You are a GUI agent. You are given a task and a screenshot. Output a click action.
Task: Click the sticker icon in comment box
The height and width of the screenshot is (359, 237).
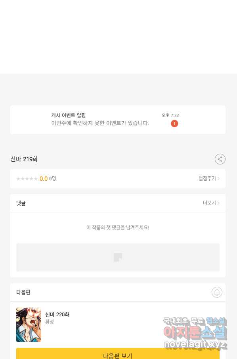(x=118, y=257)
